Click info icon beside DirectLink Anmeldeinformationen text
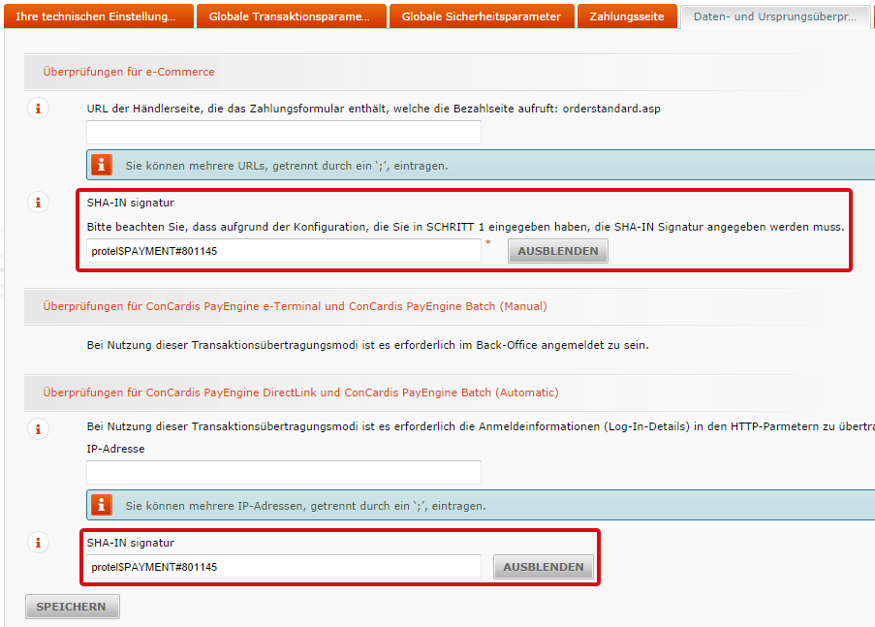 [38, 427]
